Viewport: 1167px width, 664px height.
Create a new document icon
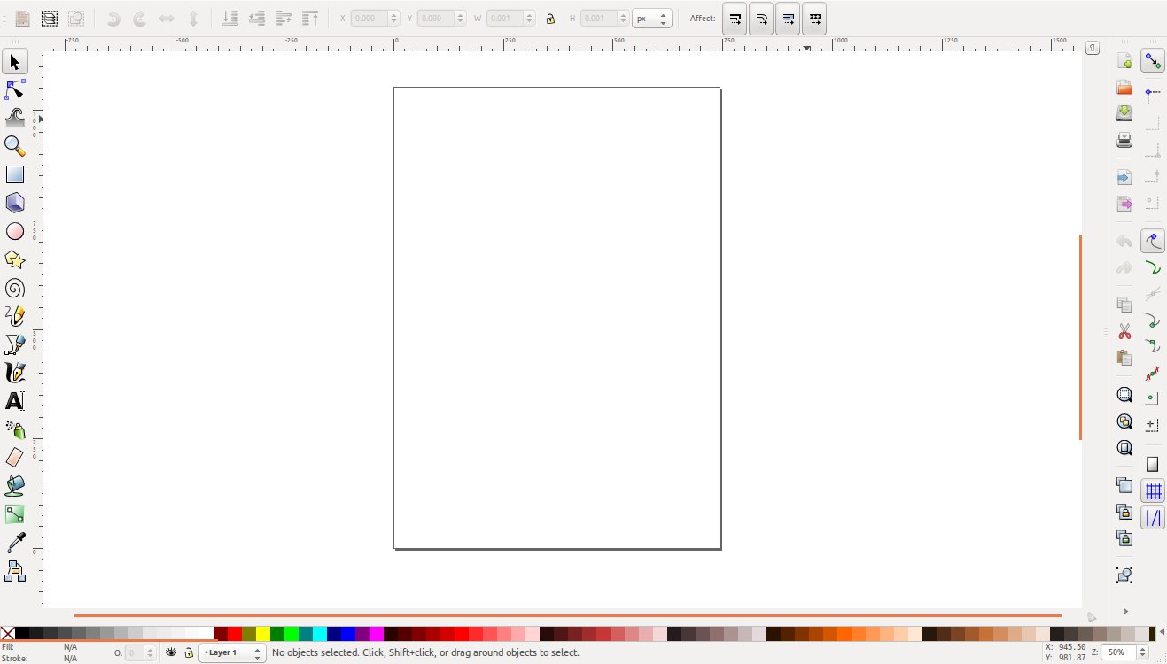point(1124,62)
